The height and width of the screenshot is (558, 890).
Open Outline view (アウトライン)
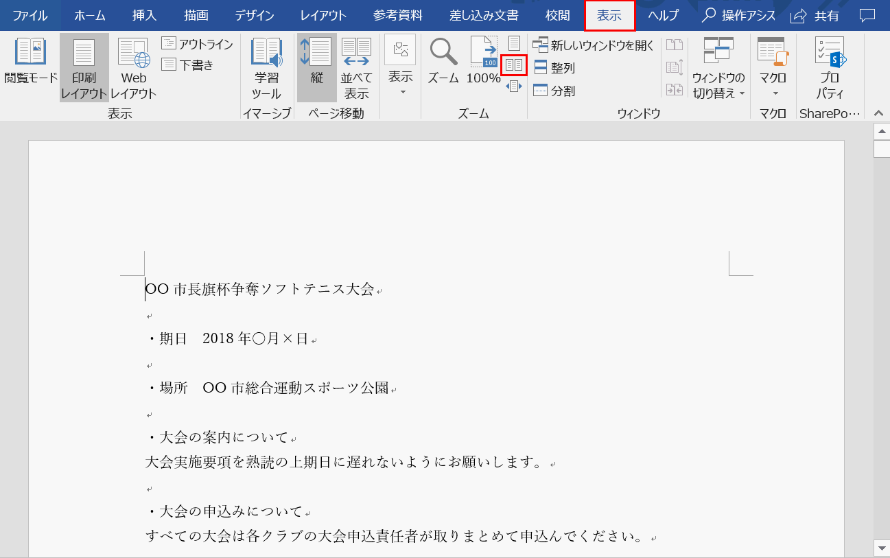197,45
